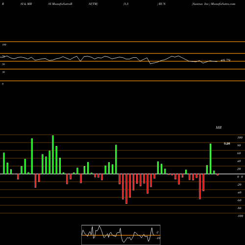The height and width of the screenshot is (245, 245).
Task: Click the mini overview chart thumbnail at the bottom
Action: tap(121, 235)
